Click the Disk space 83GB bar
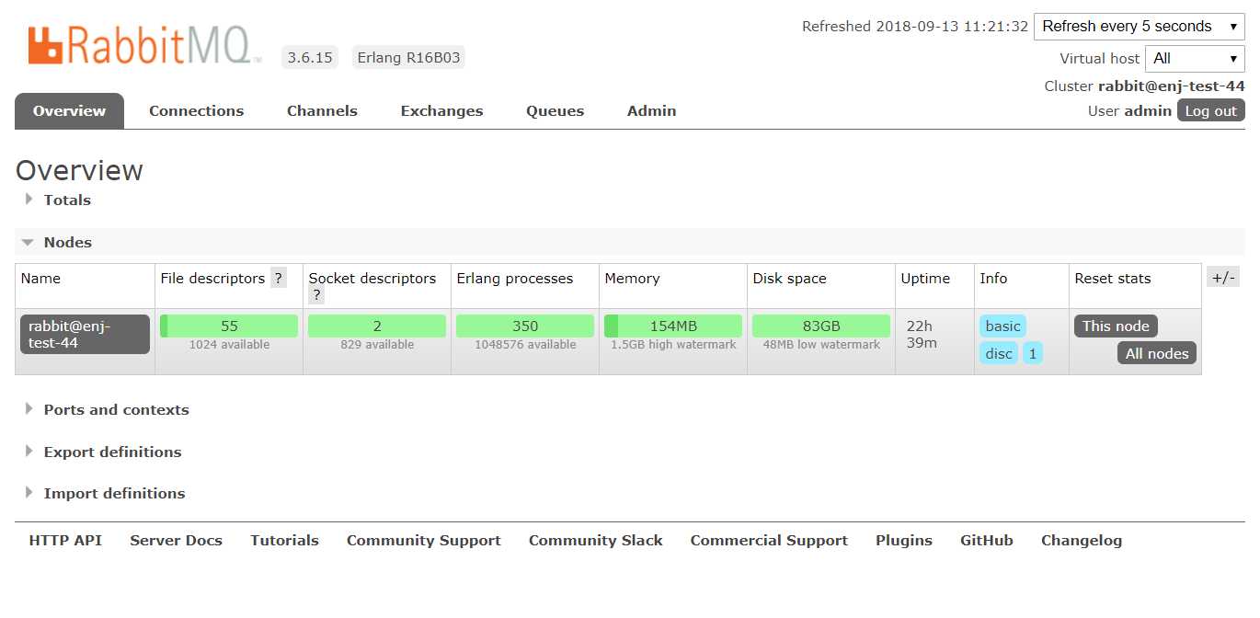Image resolution: width=1260 pixels, height=618 pixels. click(821, 326)
